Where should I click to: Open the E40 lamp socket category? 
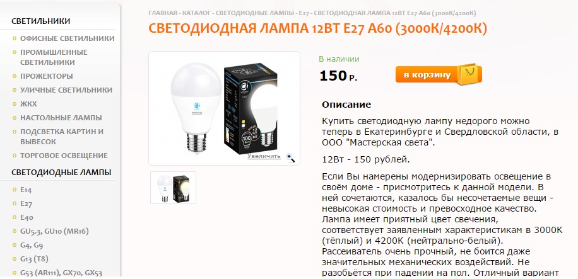27,217
